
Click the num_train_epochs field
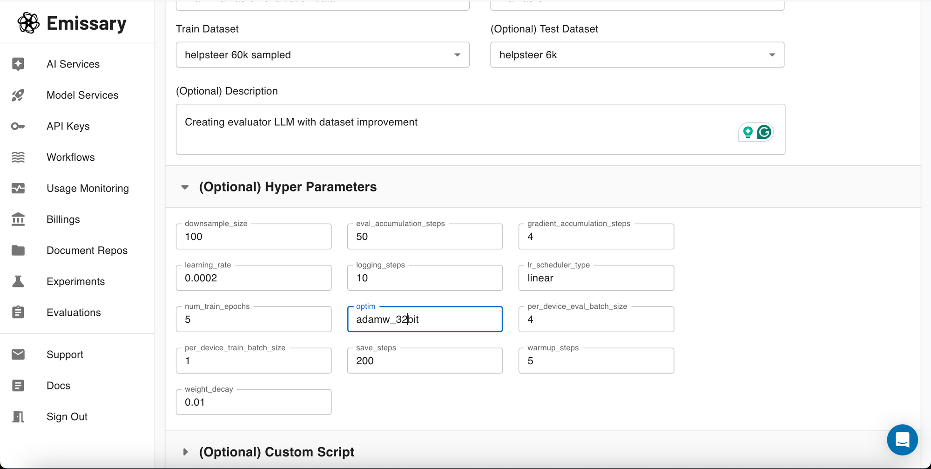tap(254, 319)
